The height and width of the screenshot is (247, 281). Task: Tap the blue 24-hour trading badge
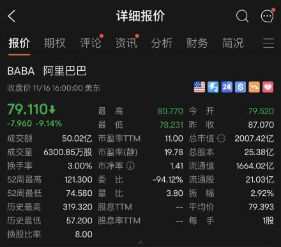(227, 87)
